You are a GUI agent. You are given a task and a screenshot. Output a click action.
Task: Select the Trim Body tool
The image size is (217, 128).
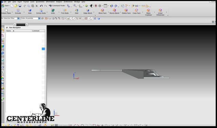[65, 11]
